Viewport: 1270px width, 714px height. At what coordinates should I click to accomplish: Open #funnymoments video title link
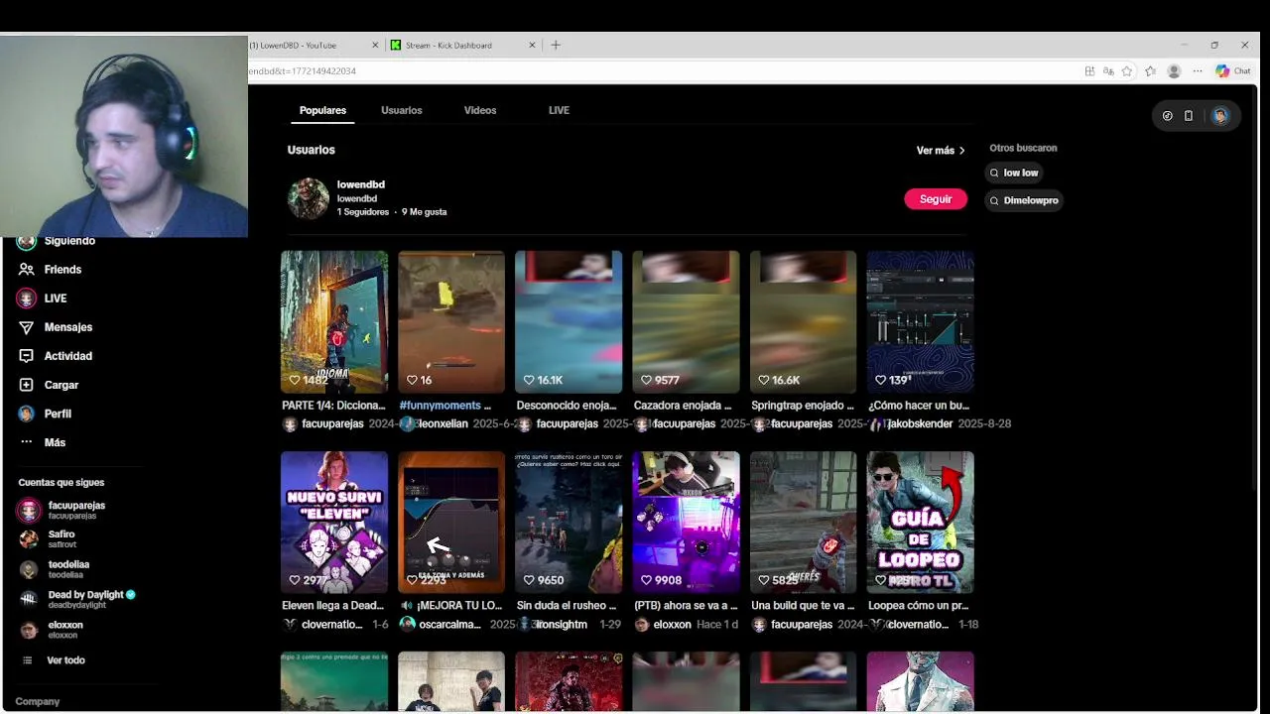(444, 406)
